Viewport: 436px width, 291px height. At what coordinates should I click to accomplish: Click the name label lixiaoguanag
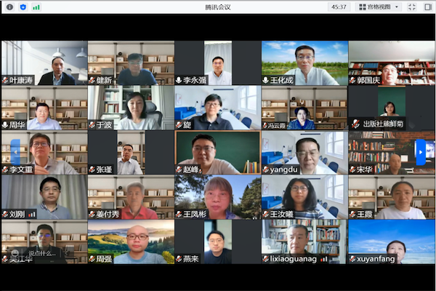pos(294,259)
